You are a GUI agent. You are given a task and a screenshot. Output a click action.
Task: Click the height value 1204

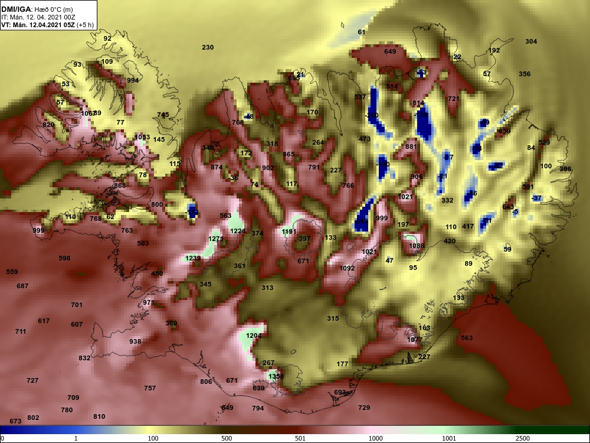tap(254, 335)
